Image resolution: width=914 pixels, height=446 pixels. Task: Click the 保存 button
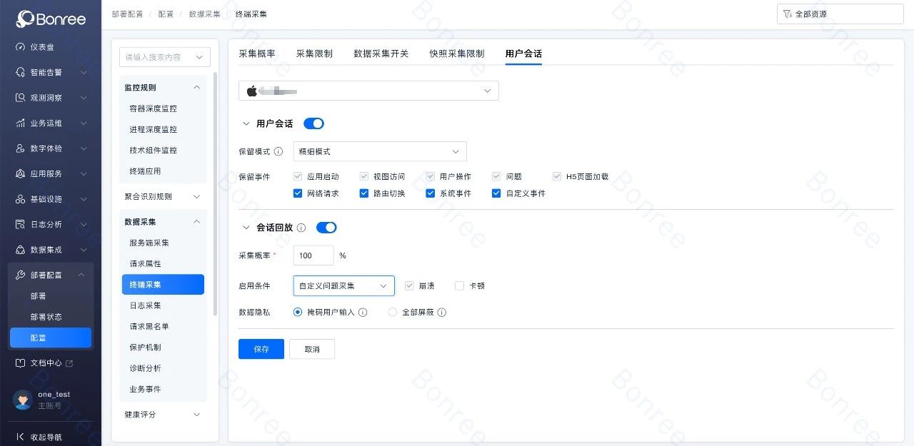pos(261,349)
